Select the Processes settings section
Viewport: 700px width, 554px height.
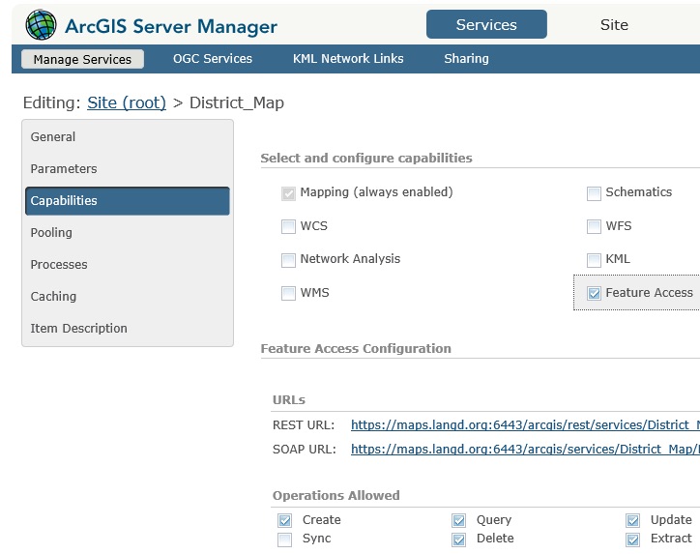(128, 265)
